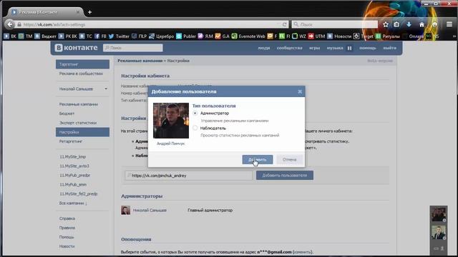Image resolution: width=458 pixels, height=257 pixels.
Task: Click the vk.com/pinchuk_andrey input field
Action: pos(189,176)
